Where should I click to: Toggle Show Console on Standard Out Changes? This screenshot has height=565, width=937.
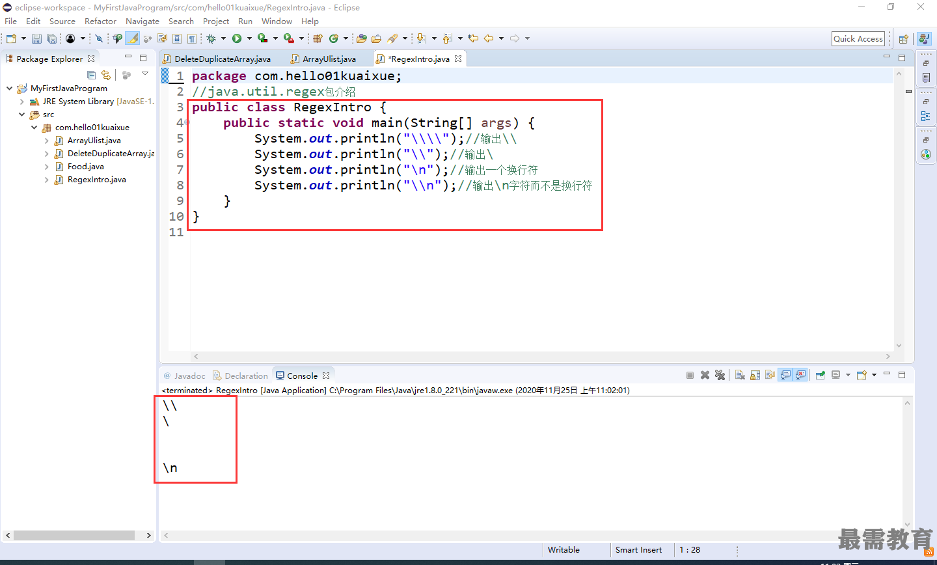785,375
